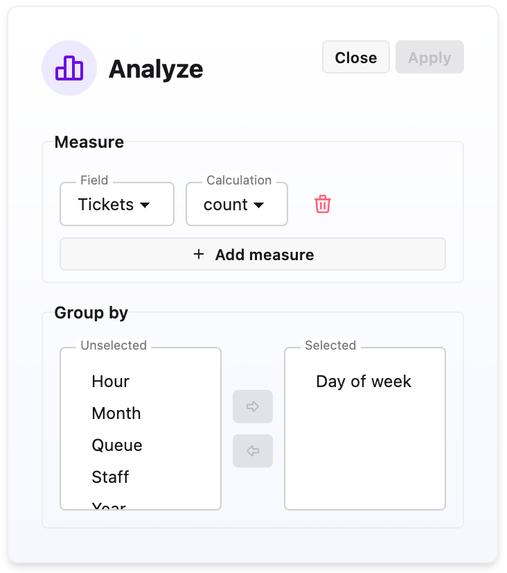Viewport: 507px width, 573px height.
Task: Click the caret arrow next to Tickets
Action: [x=145, y=205]
